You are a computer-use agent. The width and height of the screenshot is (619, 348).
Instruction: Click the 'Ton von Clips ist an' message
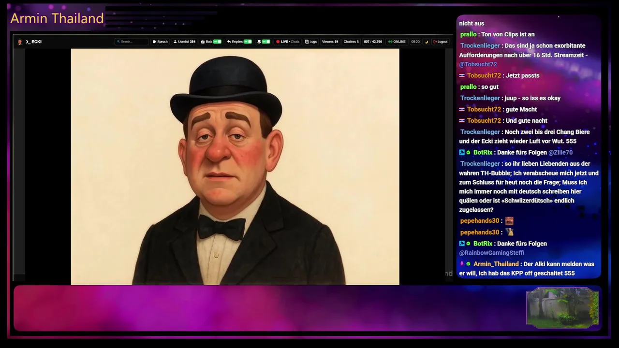pos(508,34)
